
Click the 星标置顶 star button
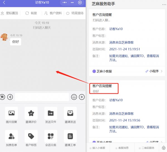[x=9, y=13]
